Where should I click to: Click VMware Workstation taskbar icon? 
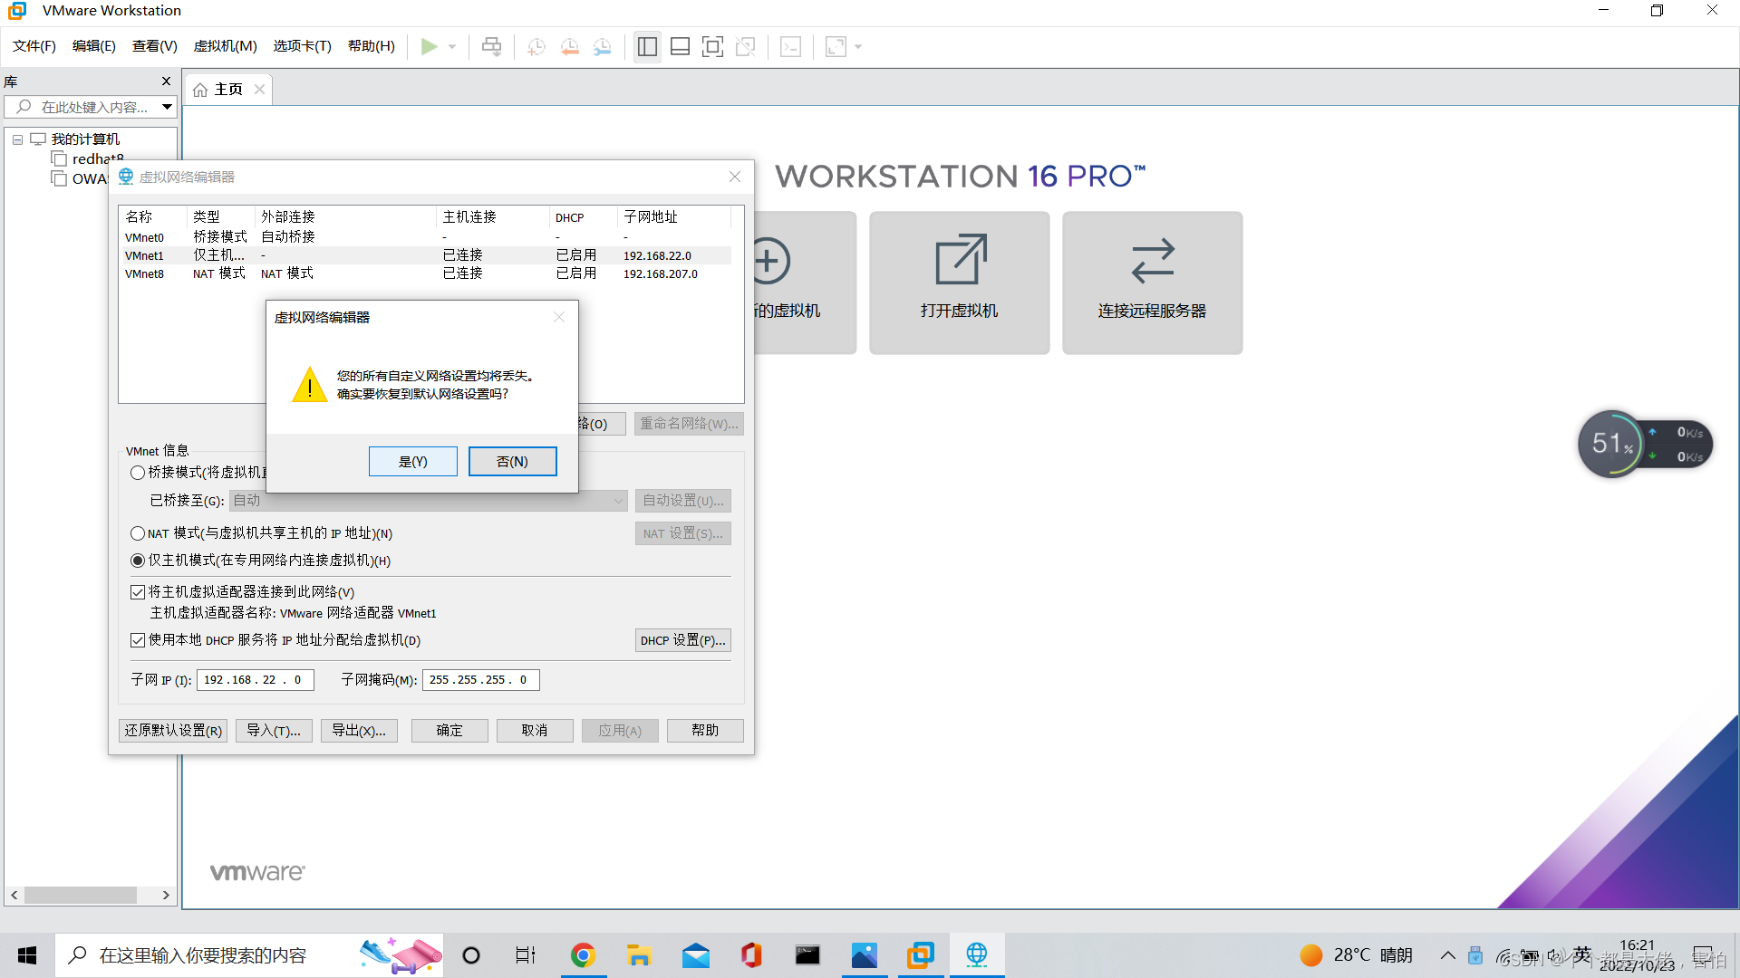pyautogui.click(x=921, y=955)
